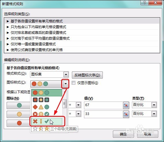Open the green circle icon dropdown
The height and width of the screenshot is (142, 164).
click(x=18, y=105)
